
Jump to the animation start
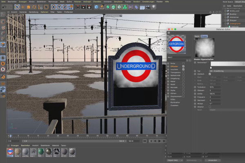145,141
